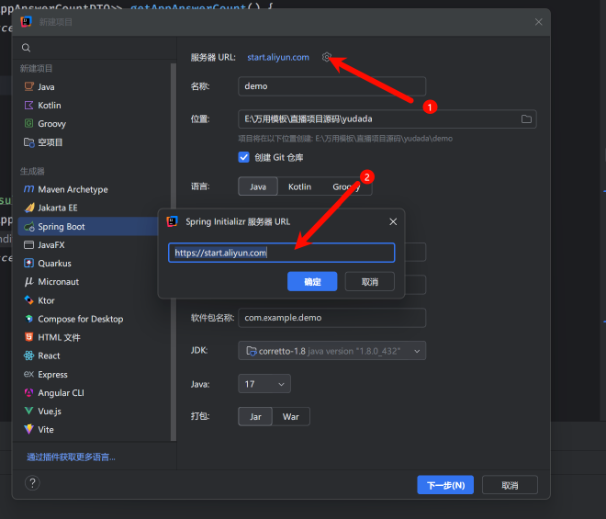Click the 名称 field containing demo
606x519 pixels.
click(x=332, y=86)
